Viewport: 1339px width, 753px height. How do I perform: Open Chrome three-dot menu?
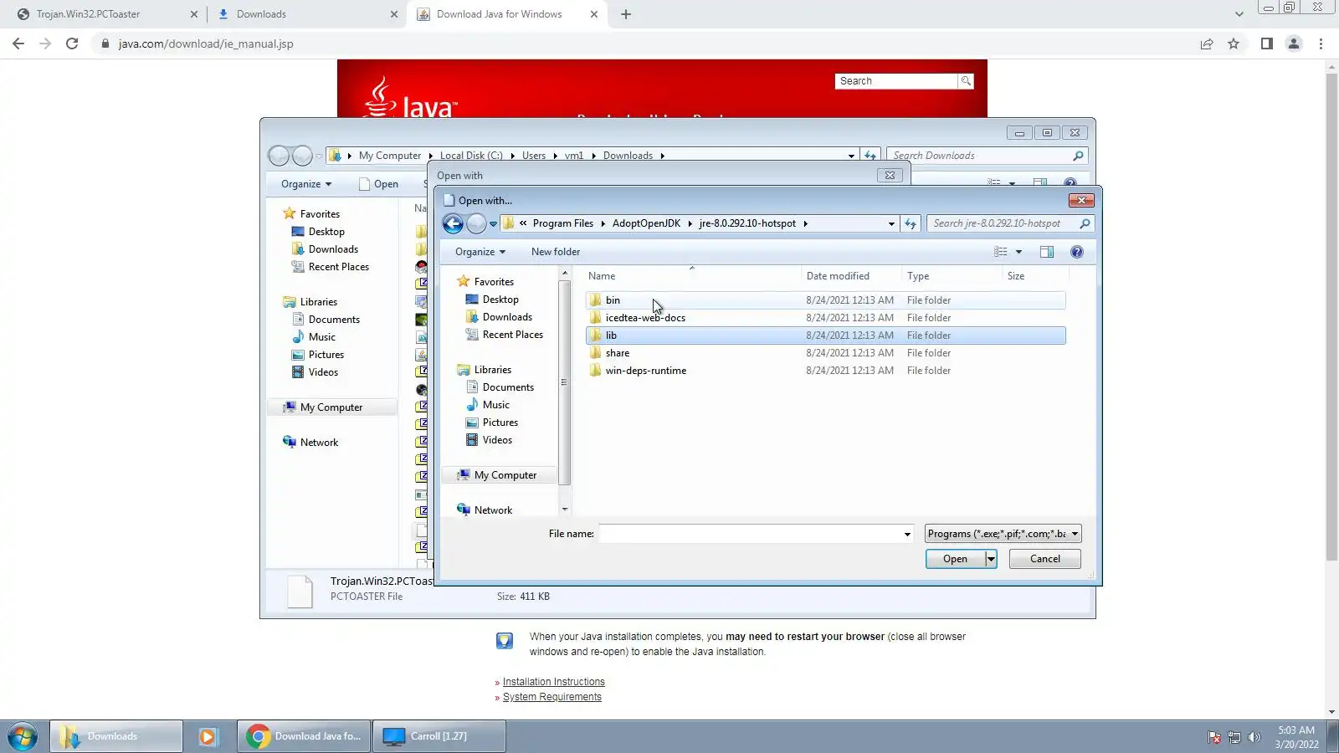pos(1321,44)
